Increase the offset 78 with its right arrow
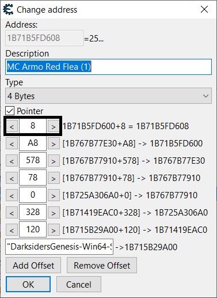The width and height of the screenshot is (217, 298). [54, 178]
